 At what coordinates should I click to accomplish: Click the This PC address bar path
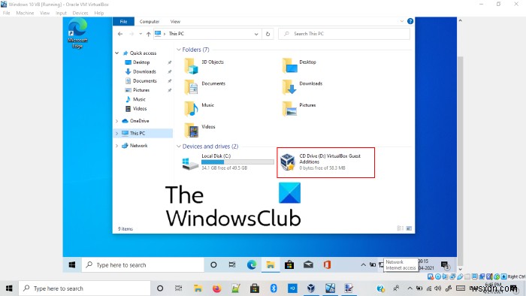(176, 34)
